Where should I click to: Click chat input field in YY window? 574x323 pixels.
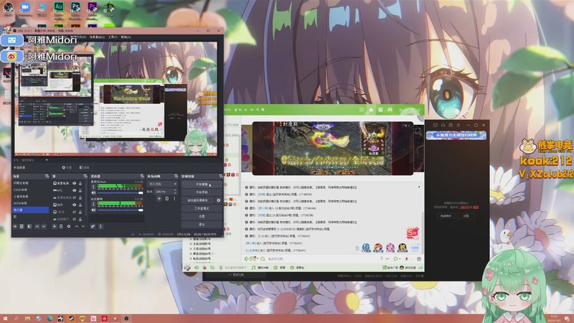click(322, 259)
